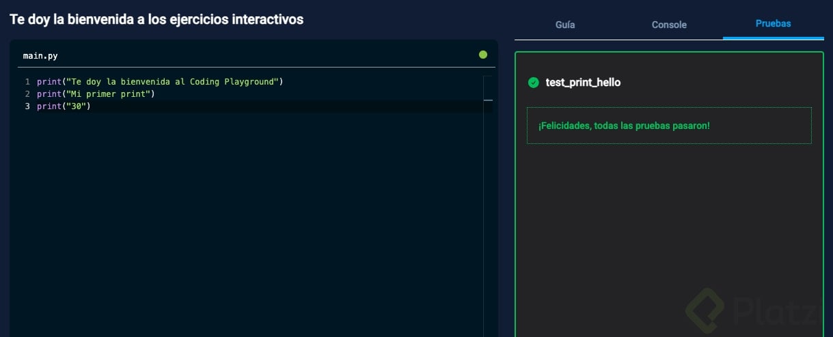
Task: Switch to the Guía tab
Action: [x=564, y=25]
